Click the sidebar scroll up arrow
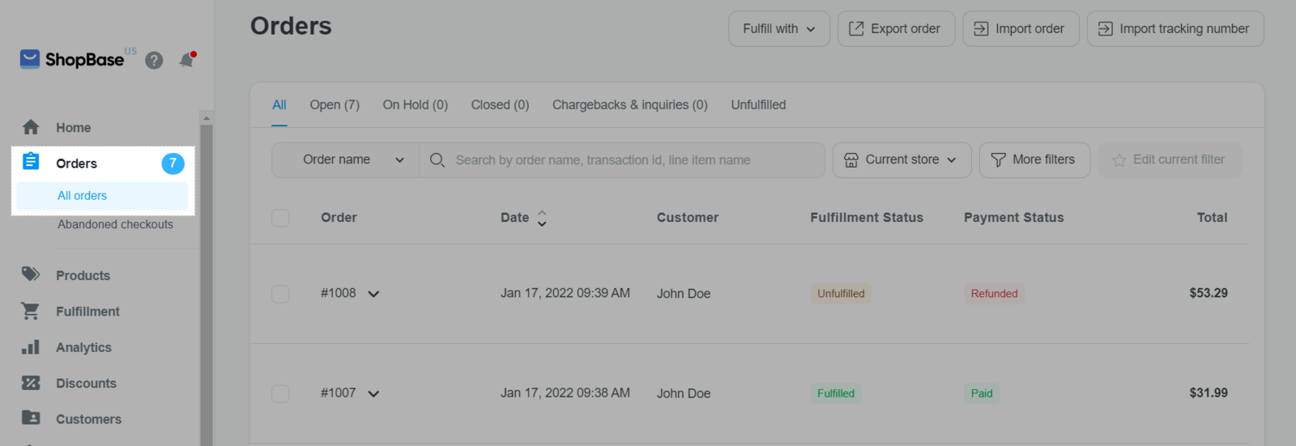 [x=207, y=117]
